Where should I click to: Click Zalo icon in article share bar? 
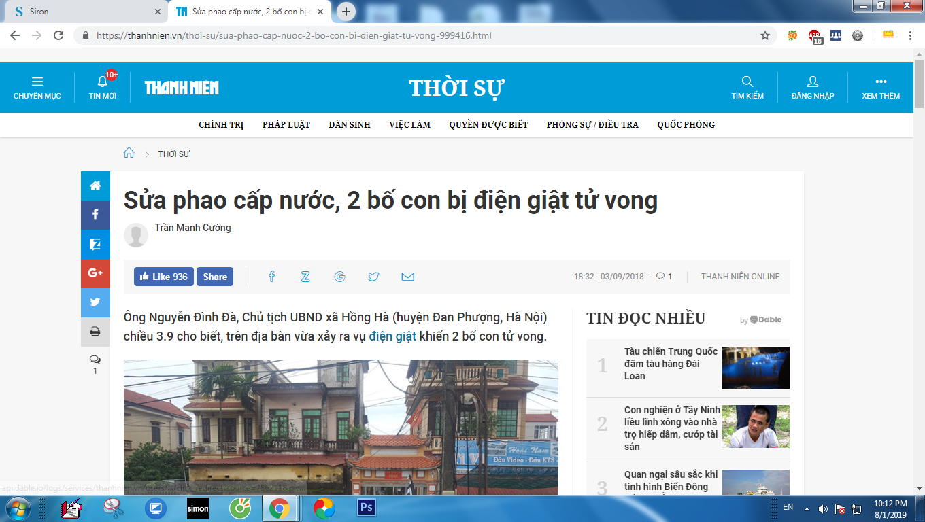click(305, 277)
